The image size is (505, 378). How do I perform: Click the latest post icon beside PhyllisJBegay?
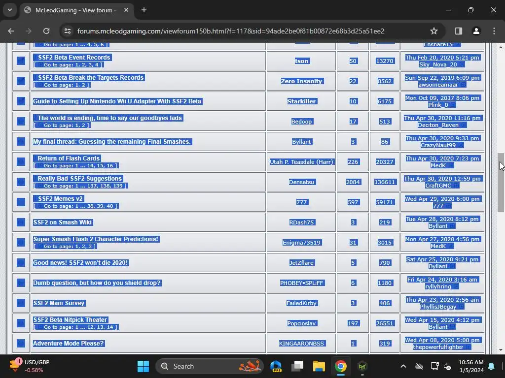(x=461, y=307)
